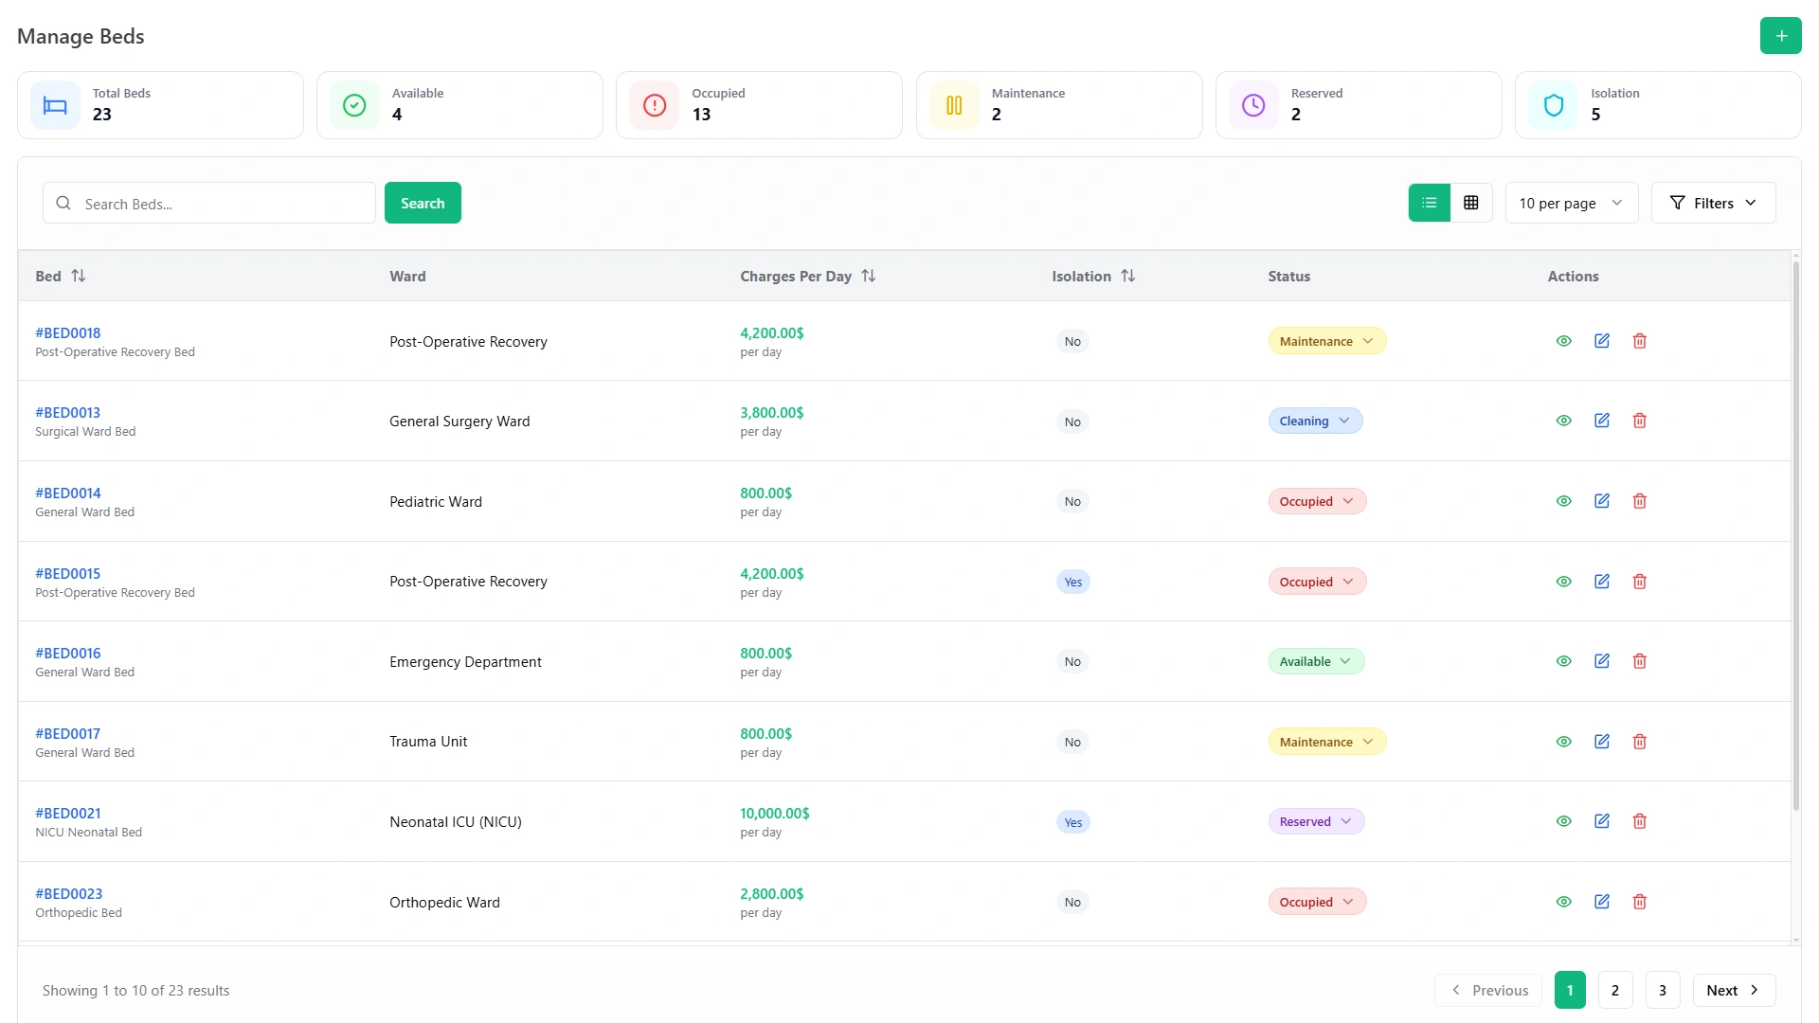Open Maintenance status dropdown for #BED0017
This screenshot has height=1023, width=1819.
pyautogui.click(x=1326, y=742)
